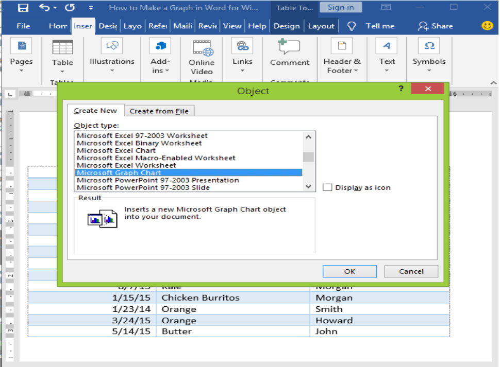The width and height of the screenshot is (500, 367).
Task: Collapse the ribbon with chevron arrow
Action: 494,83
